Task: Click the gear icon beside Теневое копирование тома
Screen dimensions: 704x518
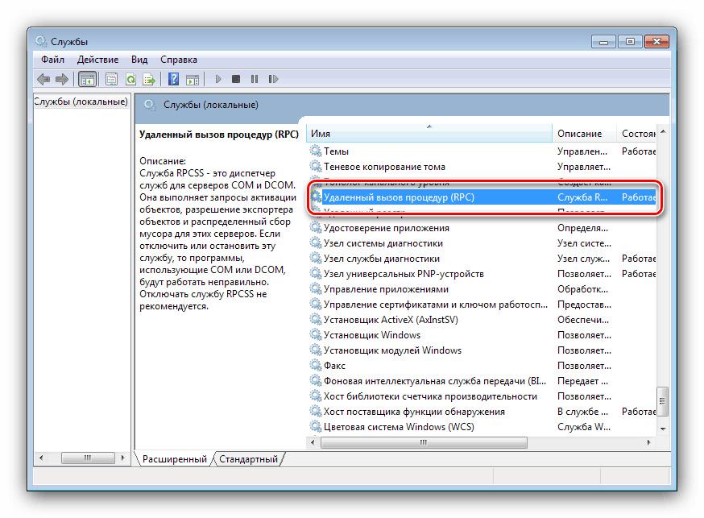Action: click(x=316, y=166)
